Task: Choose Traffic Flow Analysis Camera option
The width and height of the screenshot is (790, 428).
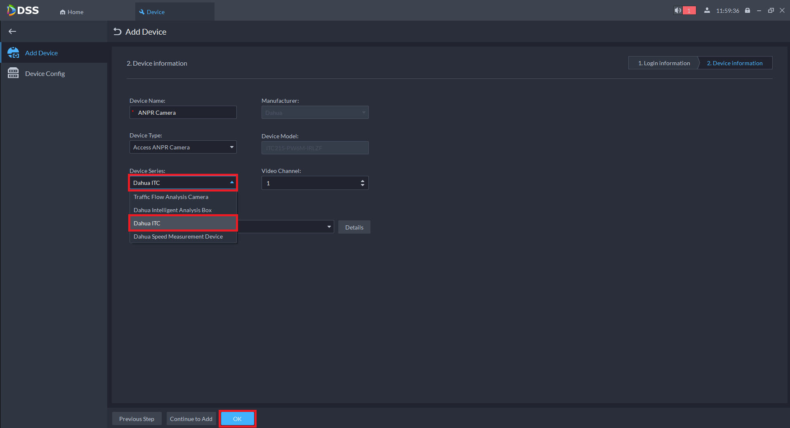Action: [x=183, y=197]
